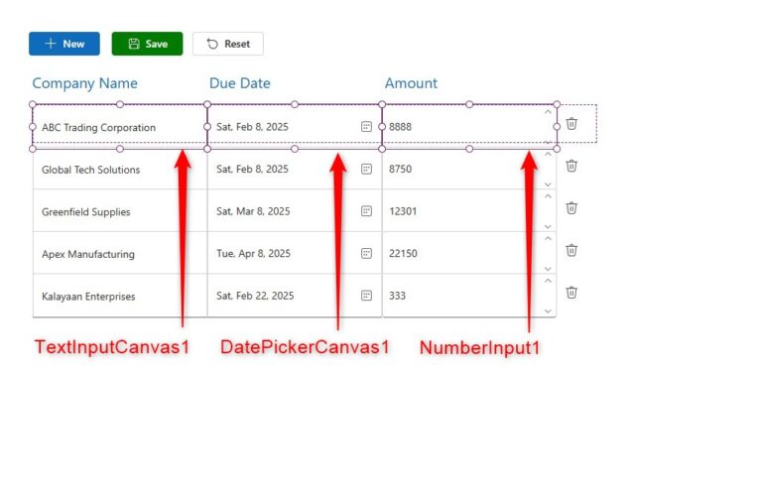
Task: Open date picker for Feb 22, 2025
Action: (366, 296)
